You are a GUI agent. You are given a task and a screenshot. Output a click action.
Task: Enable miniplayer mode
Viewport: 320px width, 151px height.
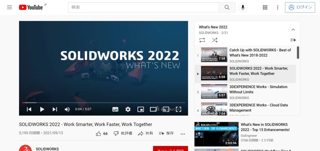[x=141, y=109]
